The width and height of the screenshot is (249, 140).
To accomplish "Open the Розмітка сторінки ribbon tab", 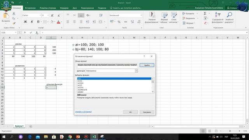I will point(48,8).
